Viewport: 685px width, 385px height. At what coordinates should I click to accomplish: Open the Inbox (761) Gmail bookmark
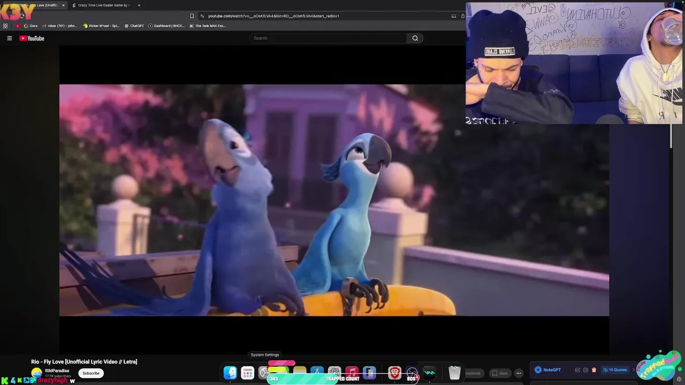coord(59,26)
